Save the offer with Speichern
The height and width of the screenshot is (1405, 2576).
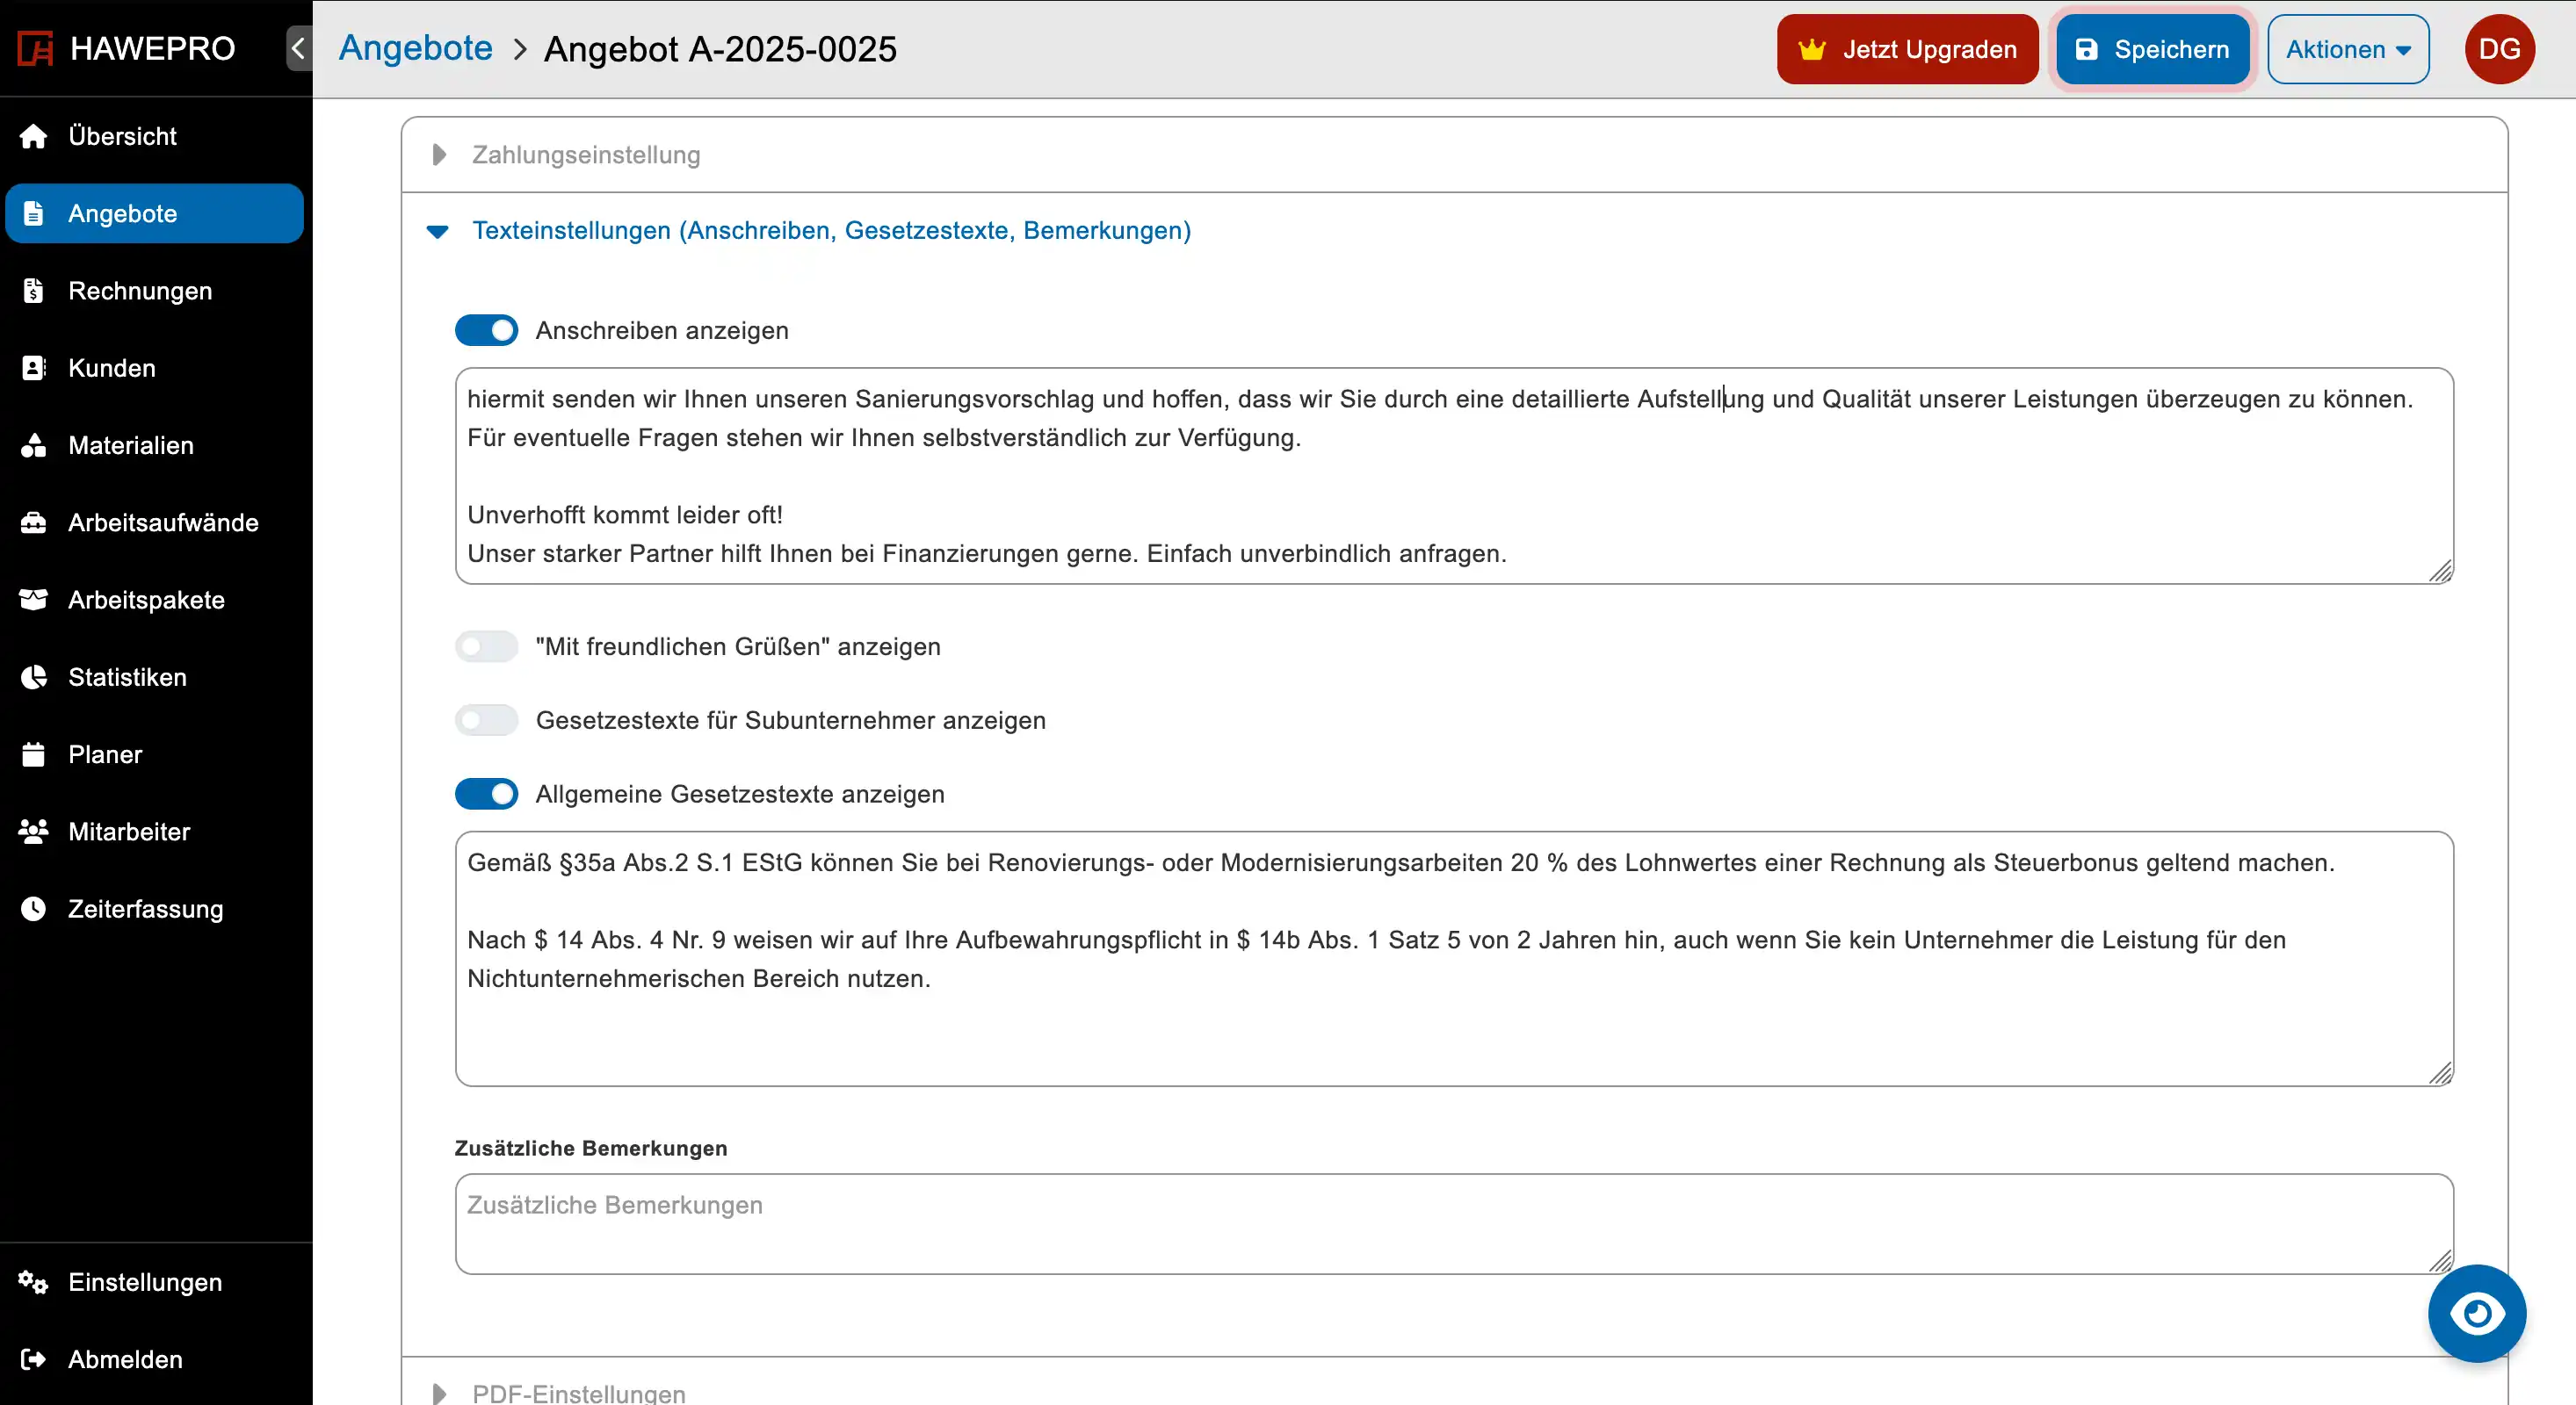pos(2153,49)
